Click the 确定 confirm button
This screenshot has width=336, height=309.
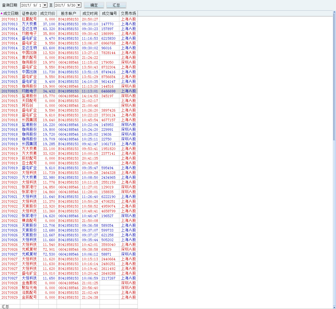click(94, 5)
